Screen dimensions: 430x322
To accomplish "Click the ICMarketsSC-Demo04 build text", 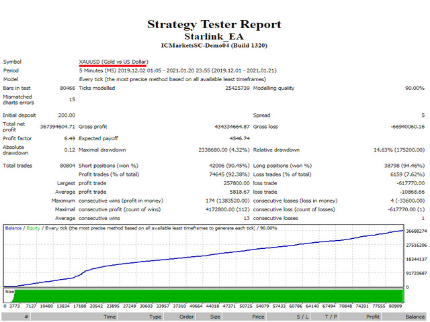I will coord(215,46).
